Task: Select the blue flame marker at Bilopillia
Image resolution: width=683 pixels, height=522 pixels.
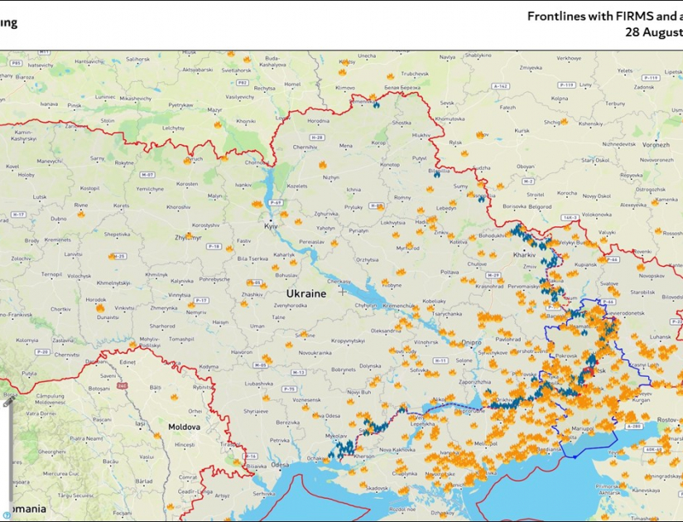Action: pos(436,173)
